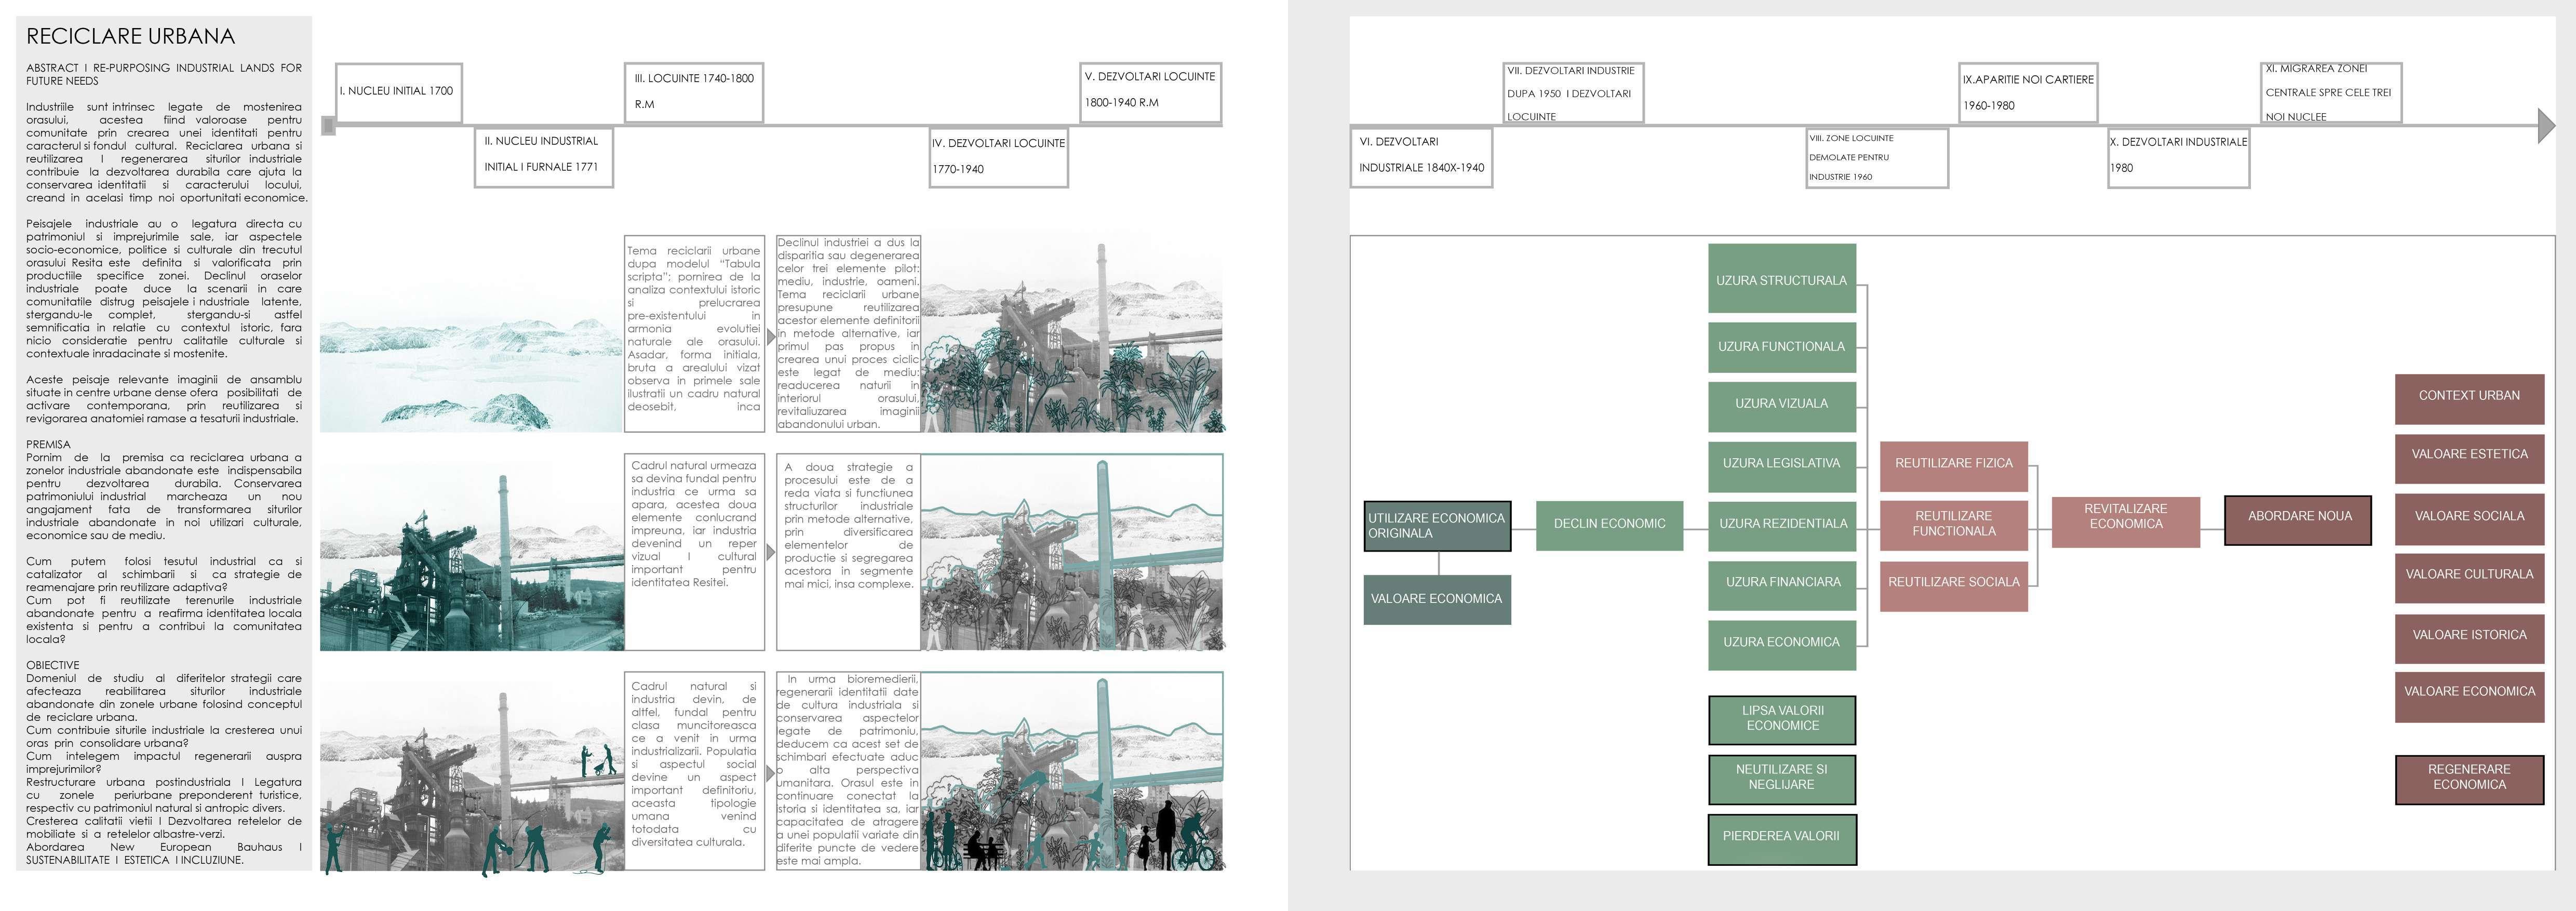Click the 'DECLIN ECONOMIC' green box

click(x=1609, y=524)
